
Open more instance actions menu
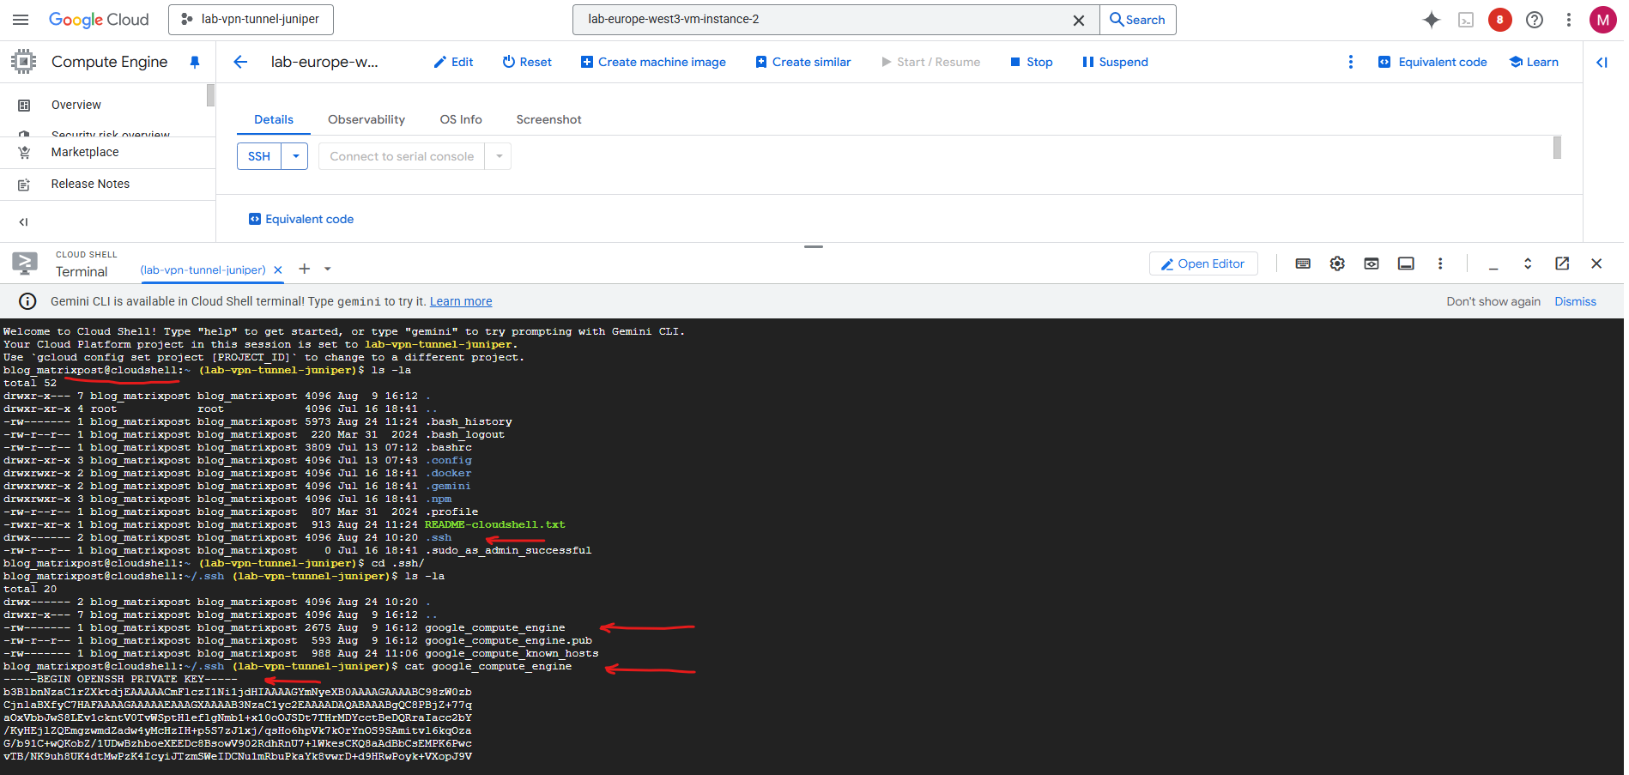(1350, 62)
